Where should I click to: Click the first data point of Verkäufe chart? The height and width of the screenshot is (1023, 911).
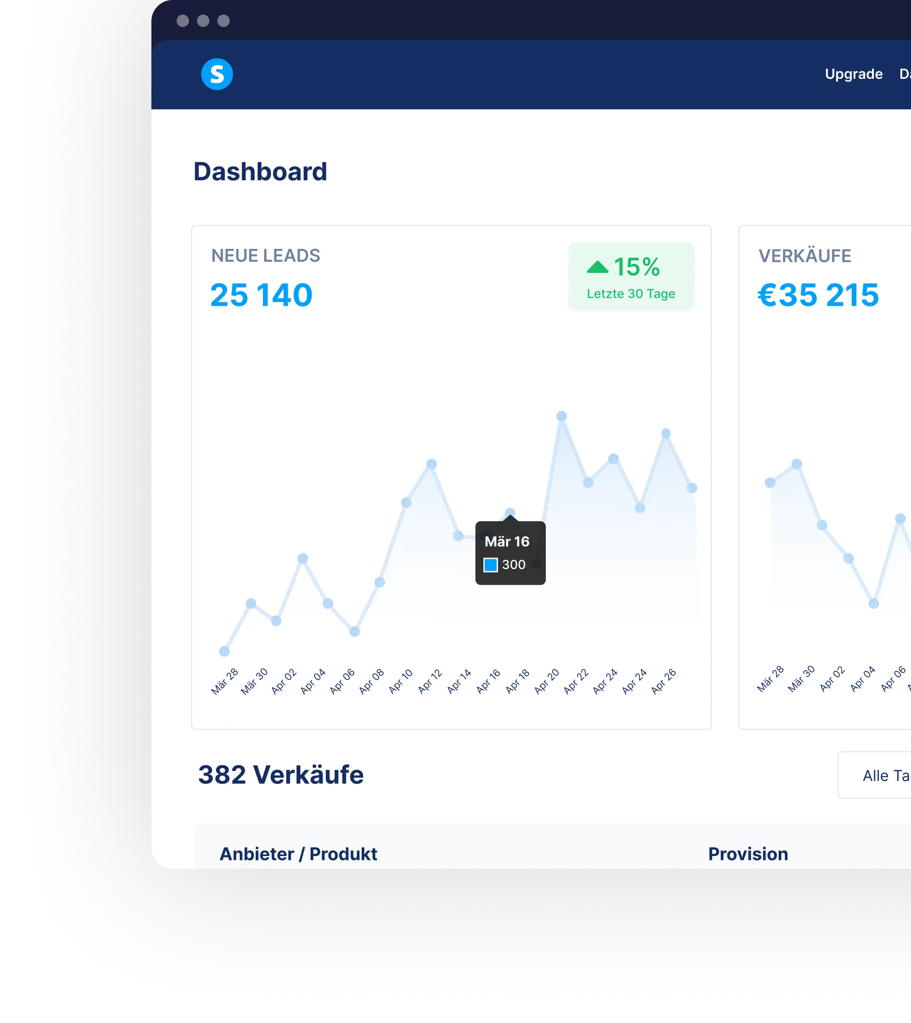[x=770, y=483]
